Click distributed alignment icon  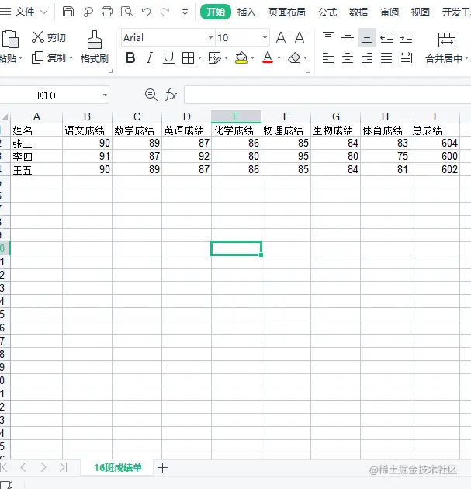[406, 57]
